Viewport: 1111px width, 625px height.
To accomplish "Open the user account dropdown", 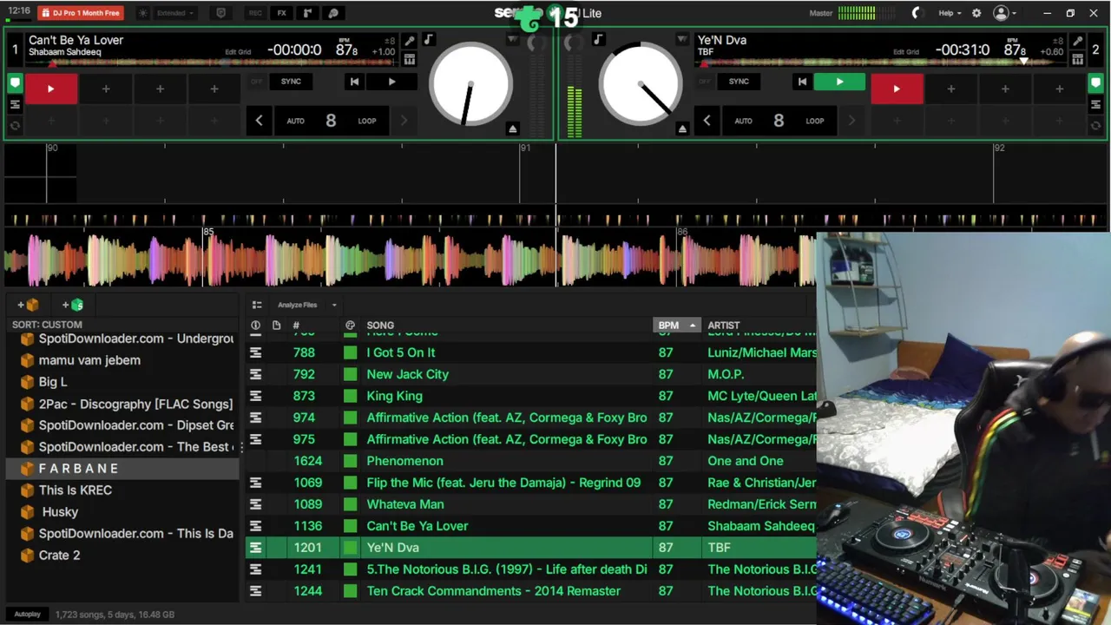I will click(1005, 13).
